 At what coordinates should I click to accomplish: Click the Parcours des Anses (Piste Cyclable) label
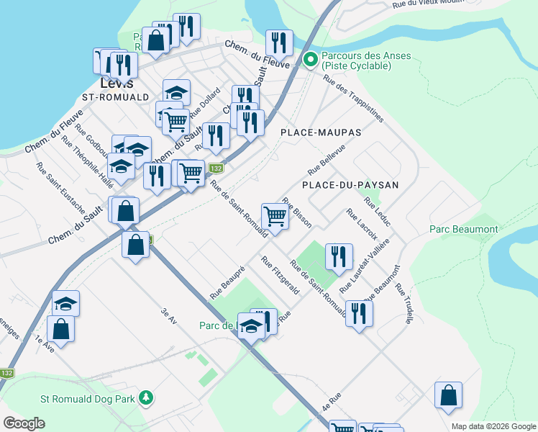point(366,60)
